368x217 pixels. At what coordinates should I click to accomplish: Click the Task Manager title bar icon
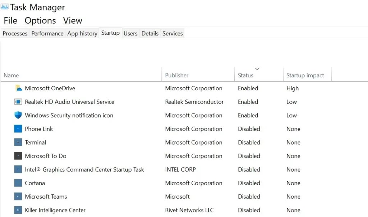click(x=5, y=6)
